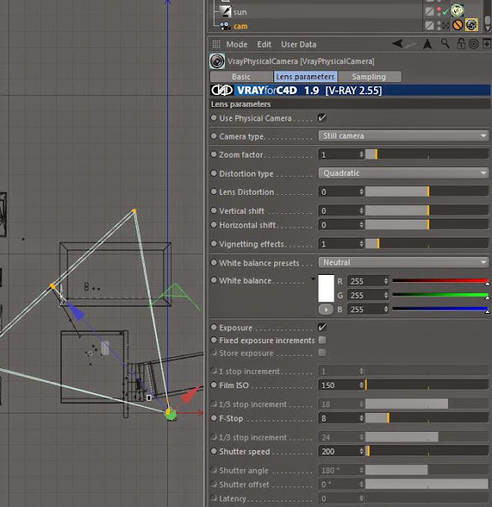Select the sun object light icon

pos(226,12)
